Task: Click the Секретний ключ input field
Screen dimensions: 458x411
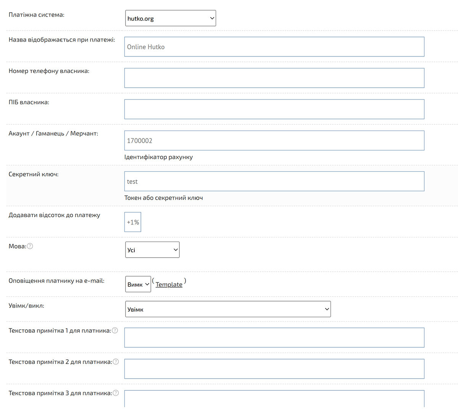Action: pyautogui.click(x=274, y=182)
